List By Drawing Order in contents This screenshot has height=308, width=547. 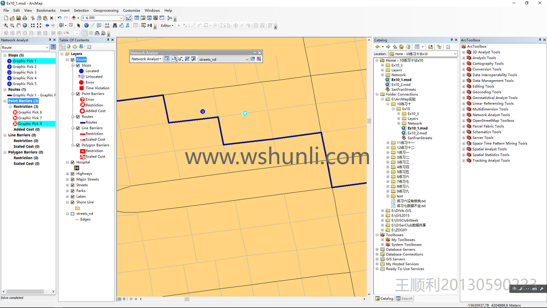(x=62, y=47)
